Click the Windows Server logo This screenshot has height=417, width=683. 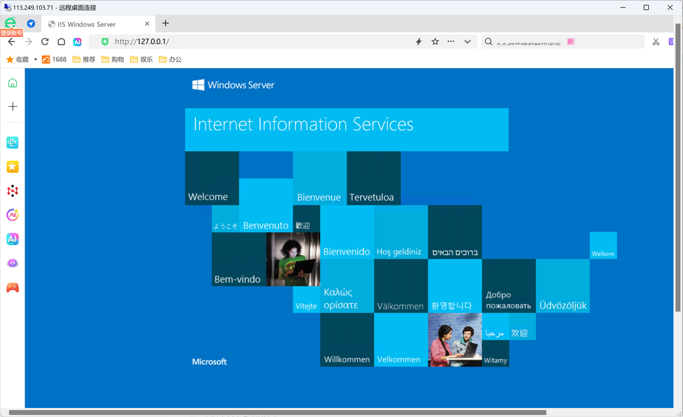click(x=233, y=85)
